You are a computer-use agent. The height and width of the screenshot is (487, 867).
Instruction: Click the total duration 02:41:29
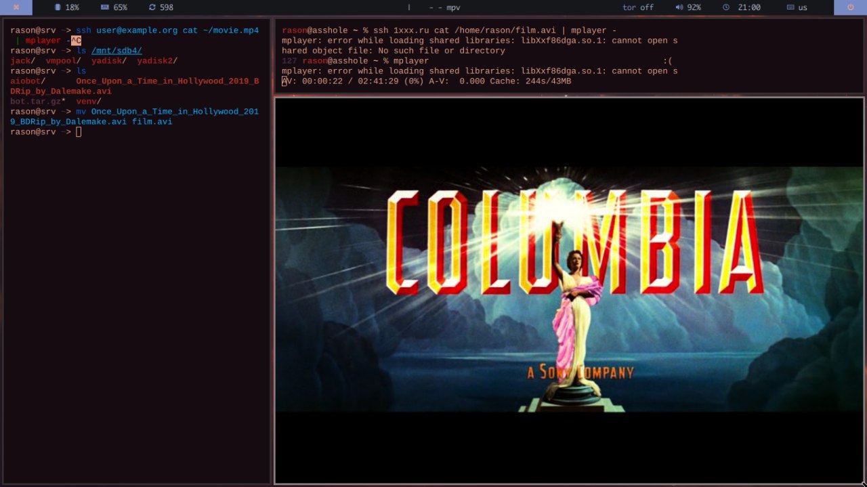(379, 81)
